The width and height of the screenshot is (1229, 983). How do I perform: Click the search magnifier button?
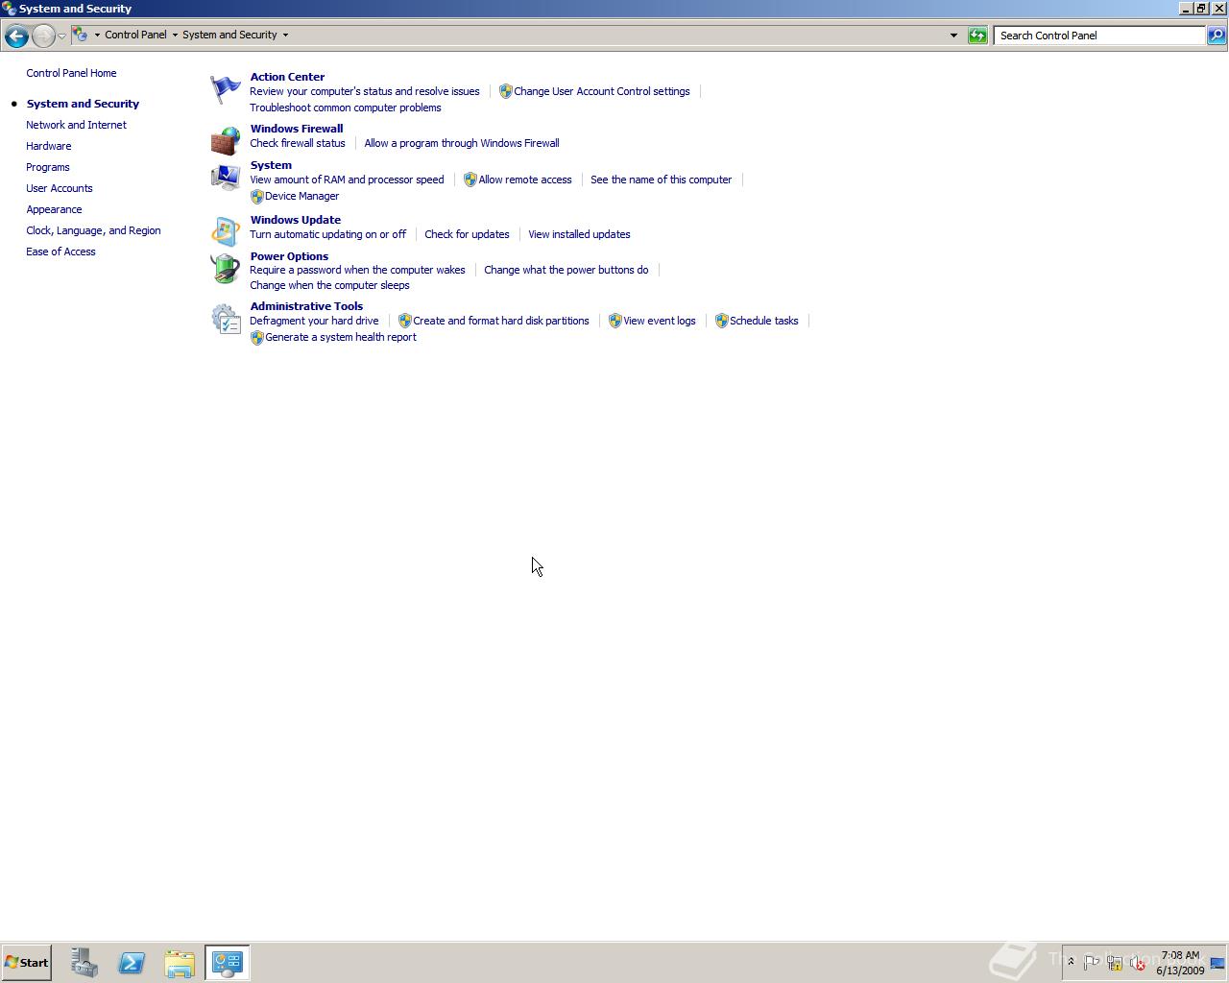(1216, 36)
